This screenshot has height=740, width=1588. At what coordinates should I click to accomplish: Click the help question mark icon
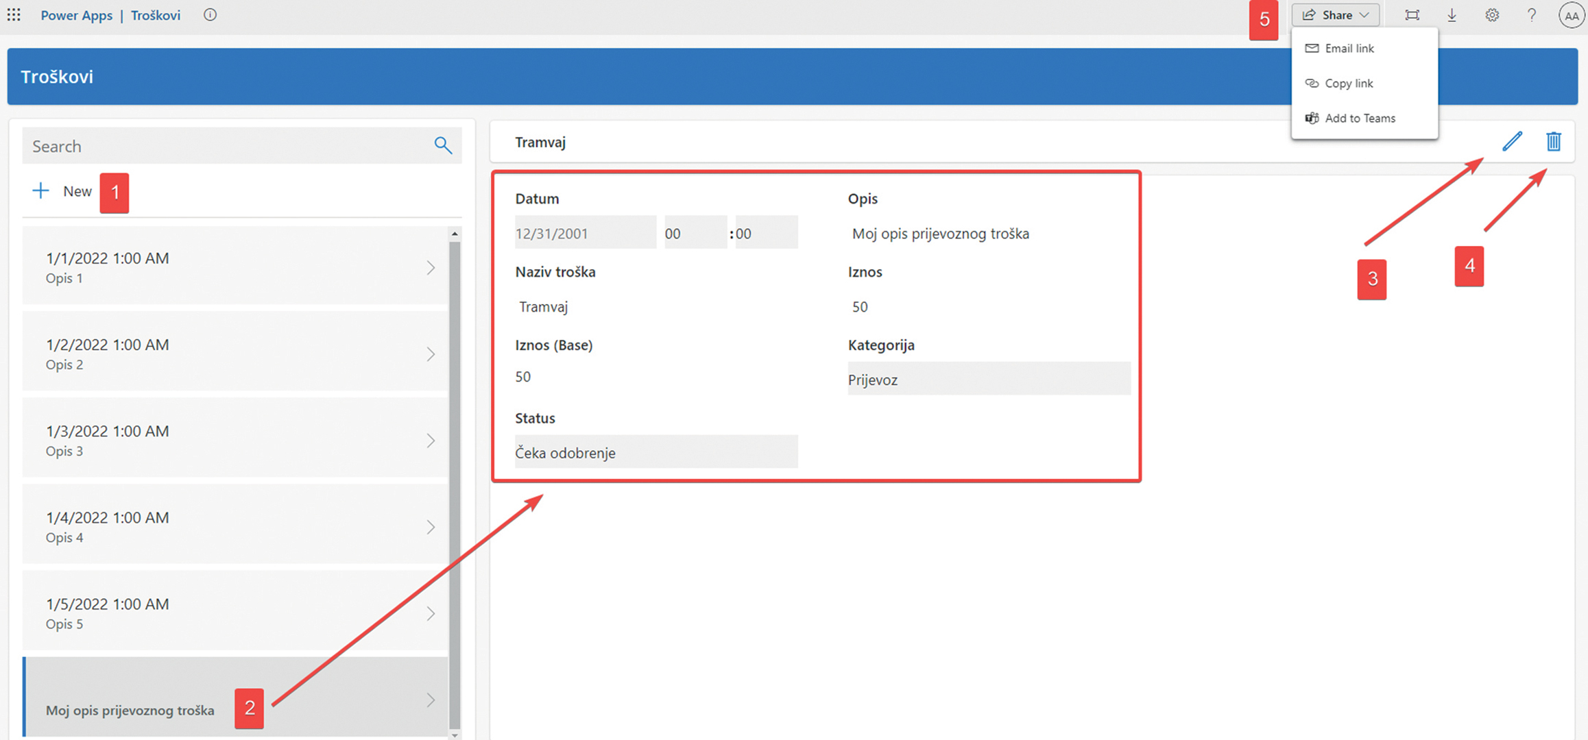(1531, 15)
